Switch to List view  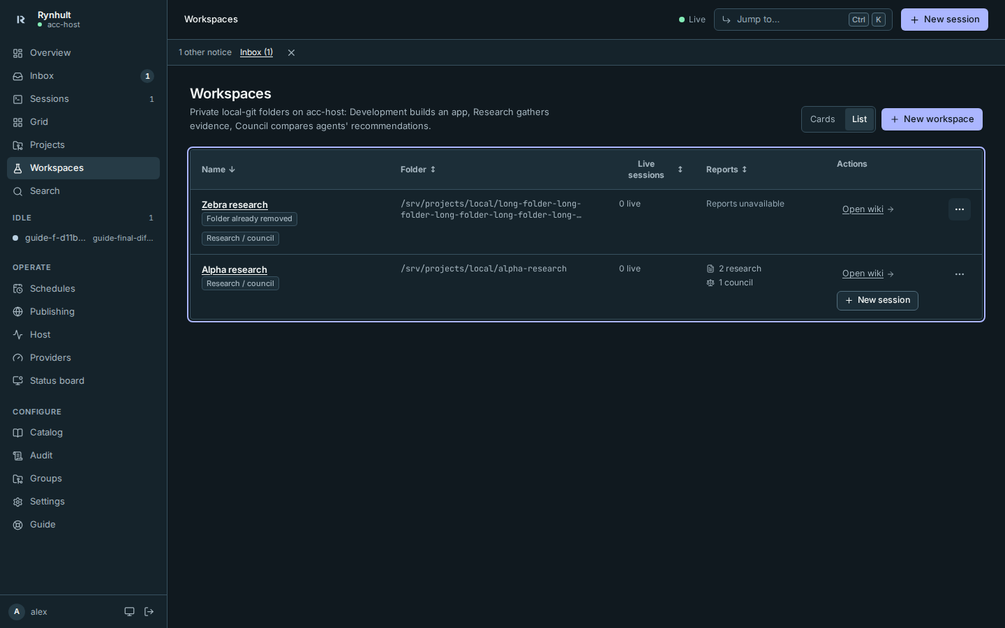(x=859, y=119)
